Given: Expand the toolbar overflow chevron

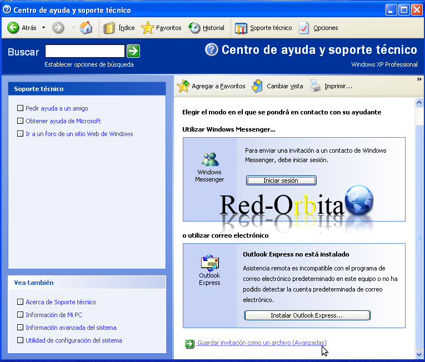Looking at the screenshot, I should pyautogui.click(x=419, y=79).
